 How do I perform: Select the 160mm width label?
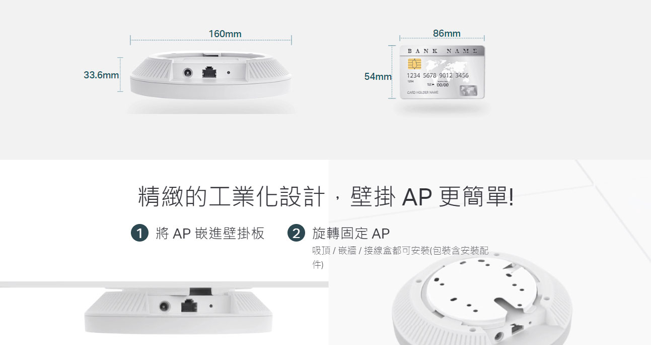pyautogui.click(x=225, y=34)
